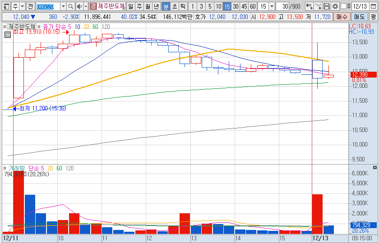The height and width of the screenshot is (243, 379).
Task: Select the 주 weekly chart toggle
Action: pos(139,6)
